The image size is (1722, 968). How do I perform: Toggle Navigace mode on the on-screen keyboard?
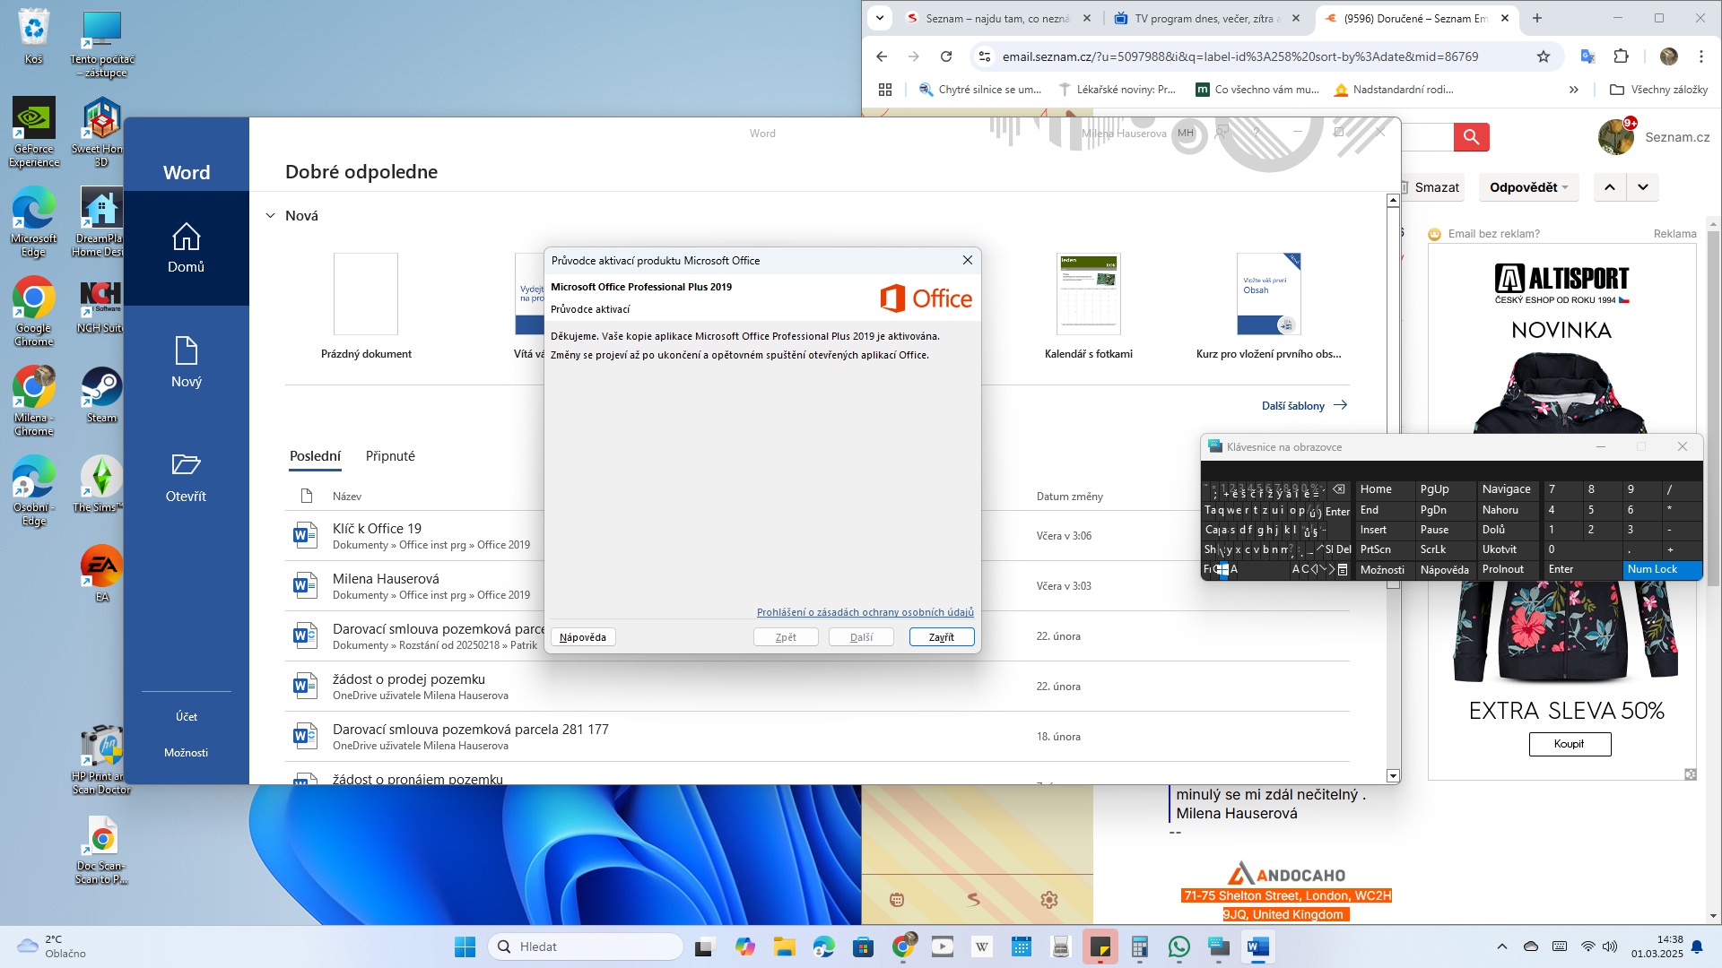pos(1508,489)
